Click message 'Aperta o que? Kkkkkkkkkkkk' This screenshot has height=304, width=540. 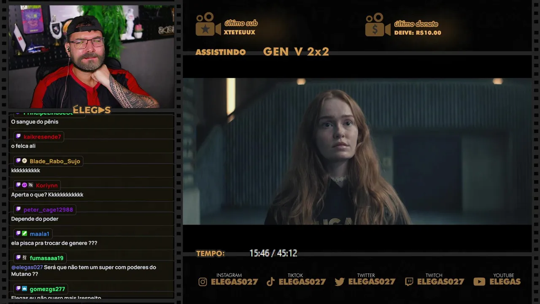tap(47, 195)
